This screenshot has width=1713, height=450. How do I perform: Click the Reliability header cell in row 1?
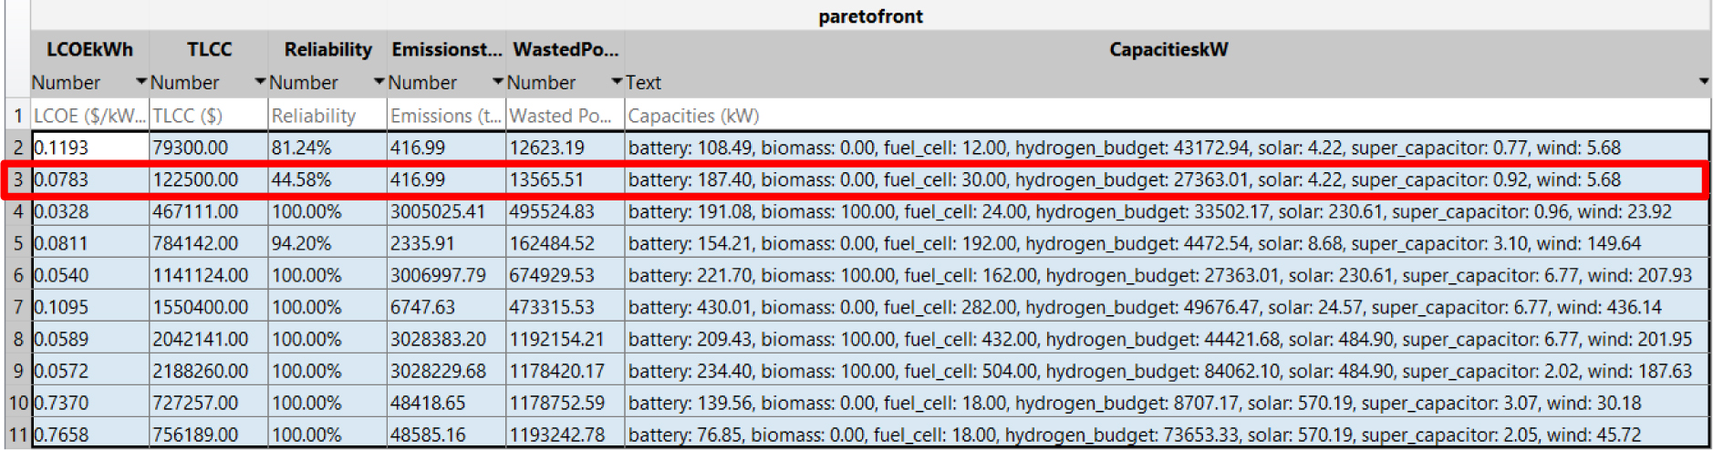[327, 116]
